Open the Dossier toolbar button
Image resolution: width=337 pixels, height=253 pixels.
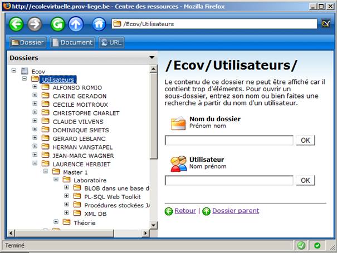tap(28, 42)
